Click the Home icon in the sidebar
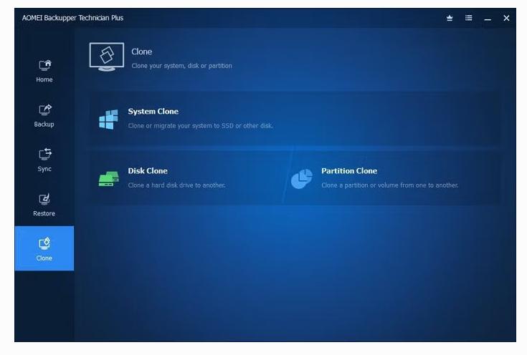The image size is (527, 355). coord(44,65)
